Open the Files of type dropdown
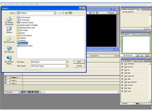This screenshot has width=152, height=110. 67,66
